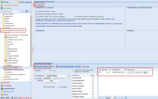Click the tree view toggle icon beside search
The width and height of the screenshot is (158, 99).
23,11
